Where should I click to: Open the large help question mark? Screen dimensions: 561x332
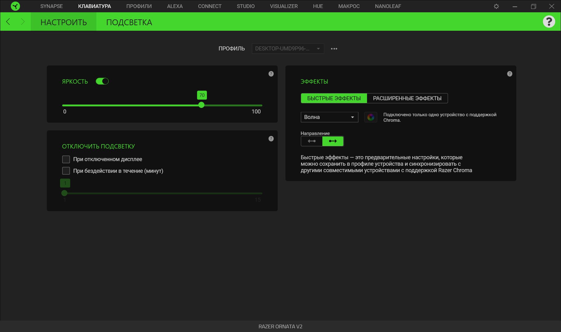coord(549,22)
